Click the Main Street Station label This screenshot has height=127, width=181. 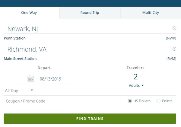20,59
